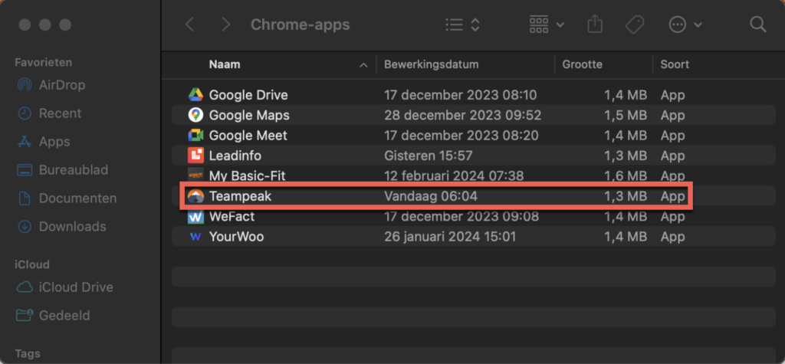Open iCloud Drive in the sidebar
Screen dimensions: 785x364
tap(76, 287)
